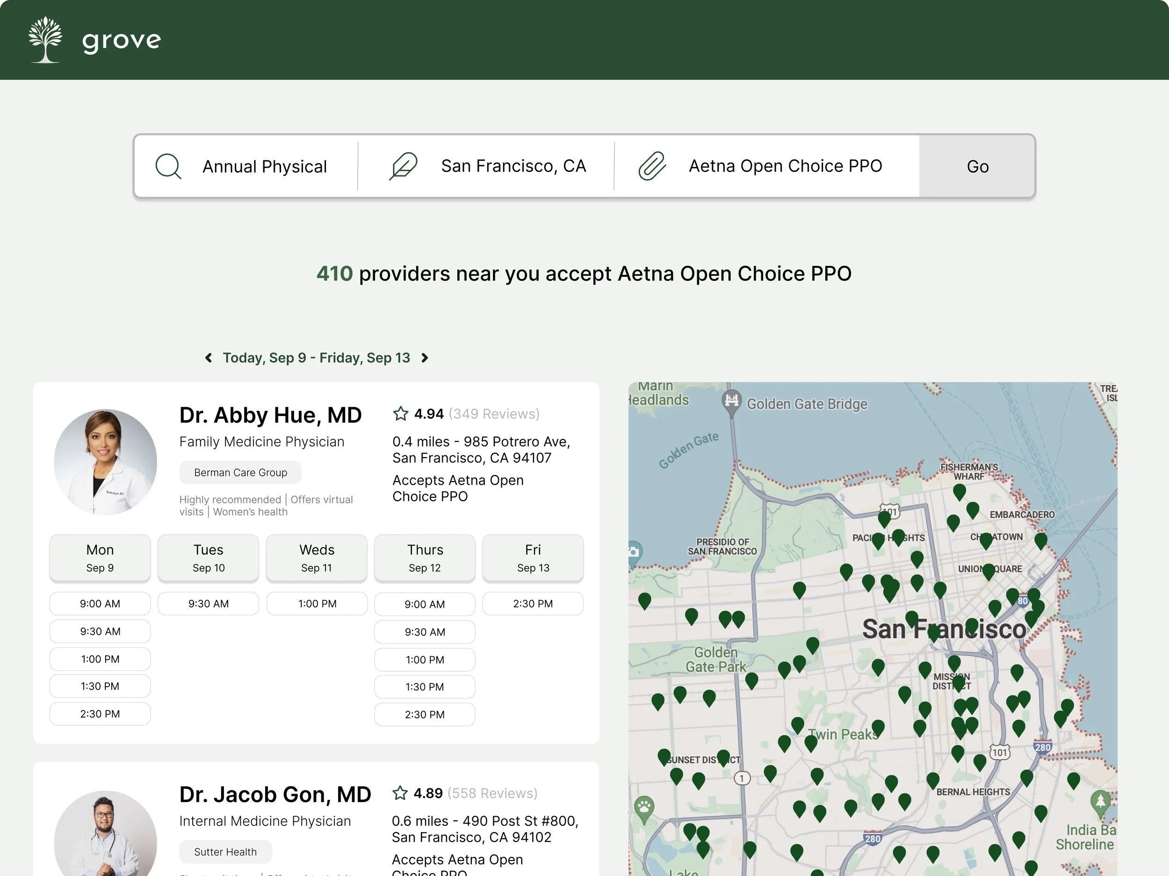Go to next week with right chevron
The image size is (1169, 876).
pos(425,358)
